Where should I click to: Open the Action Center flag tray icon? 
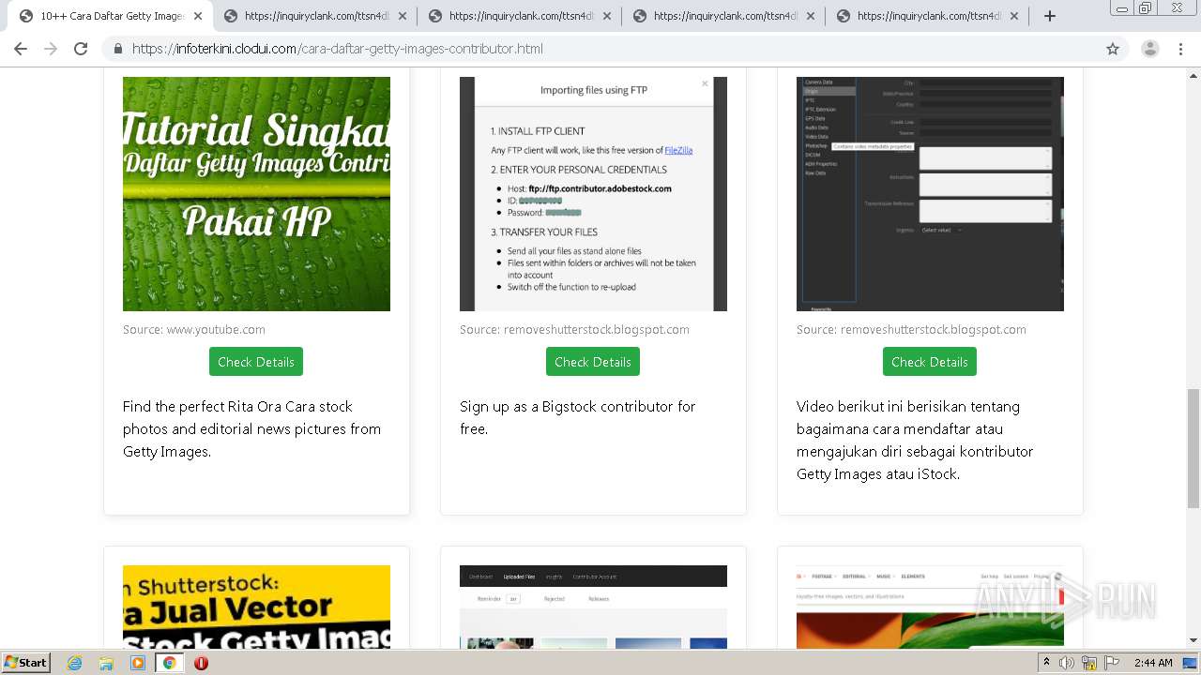click(x=1111, y=663)
